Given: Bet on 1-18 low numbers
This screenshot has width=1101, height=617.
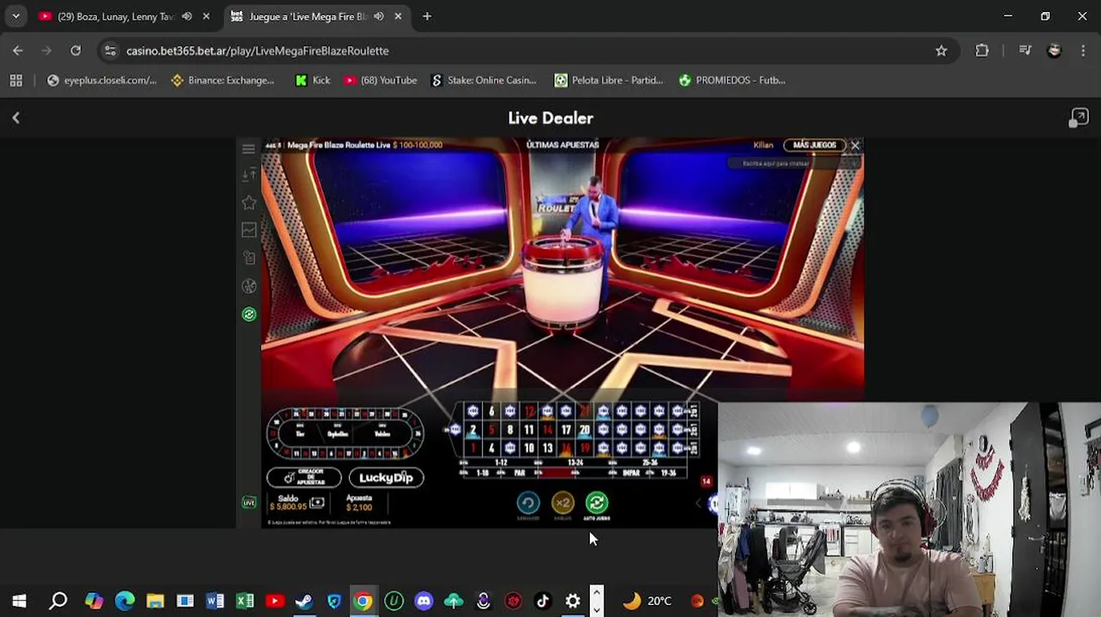Looking at the screenshot, I should pos(482,472).
